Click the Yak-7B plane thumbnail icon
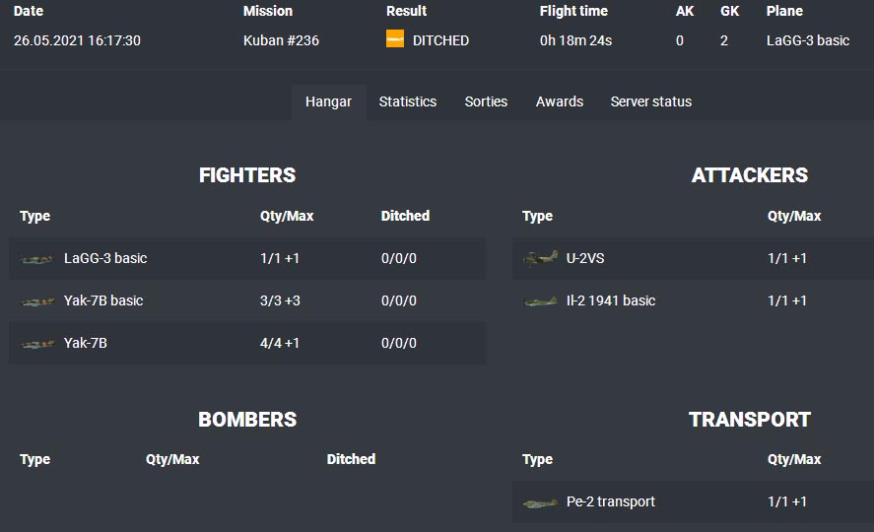This screenshot has width=874, height=532. coord(36,344)
